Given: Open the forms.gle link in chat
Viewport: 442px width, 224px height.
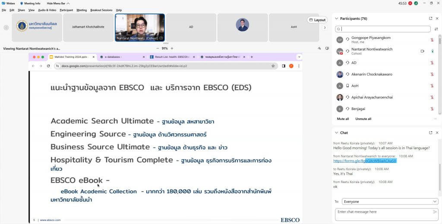Looking at the screenshot, I should click(x=364, y=161).
